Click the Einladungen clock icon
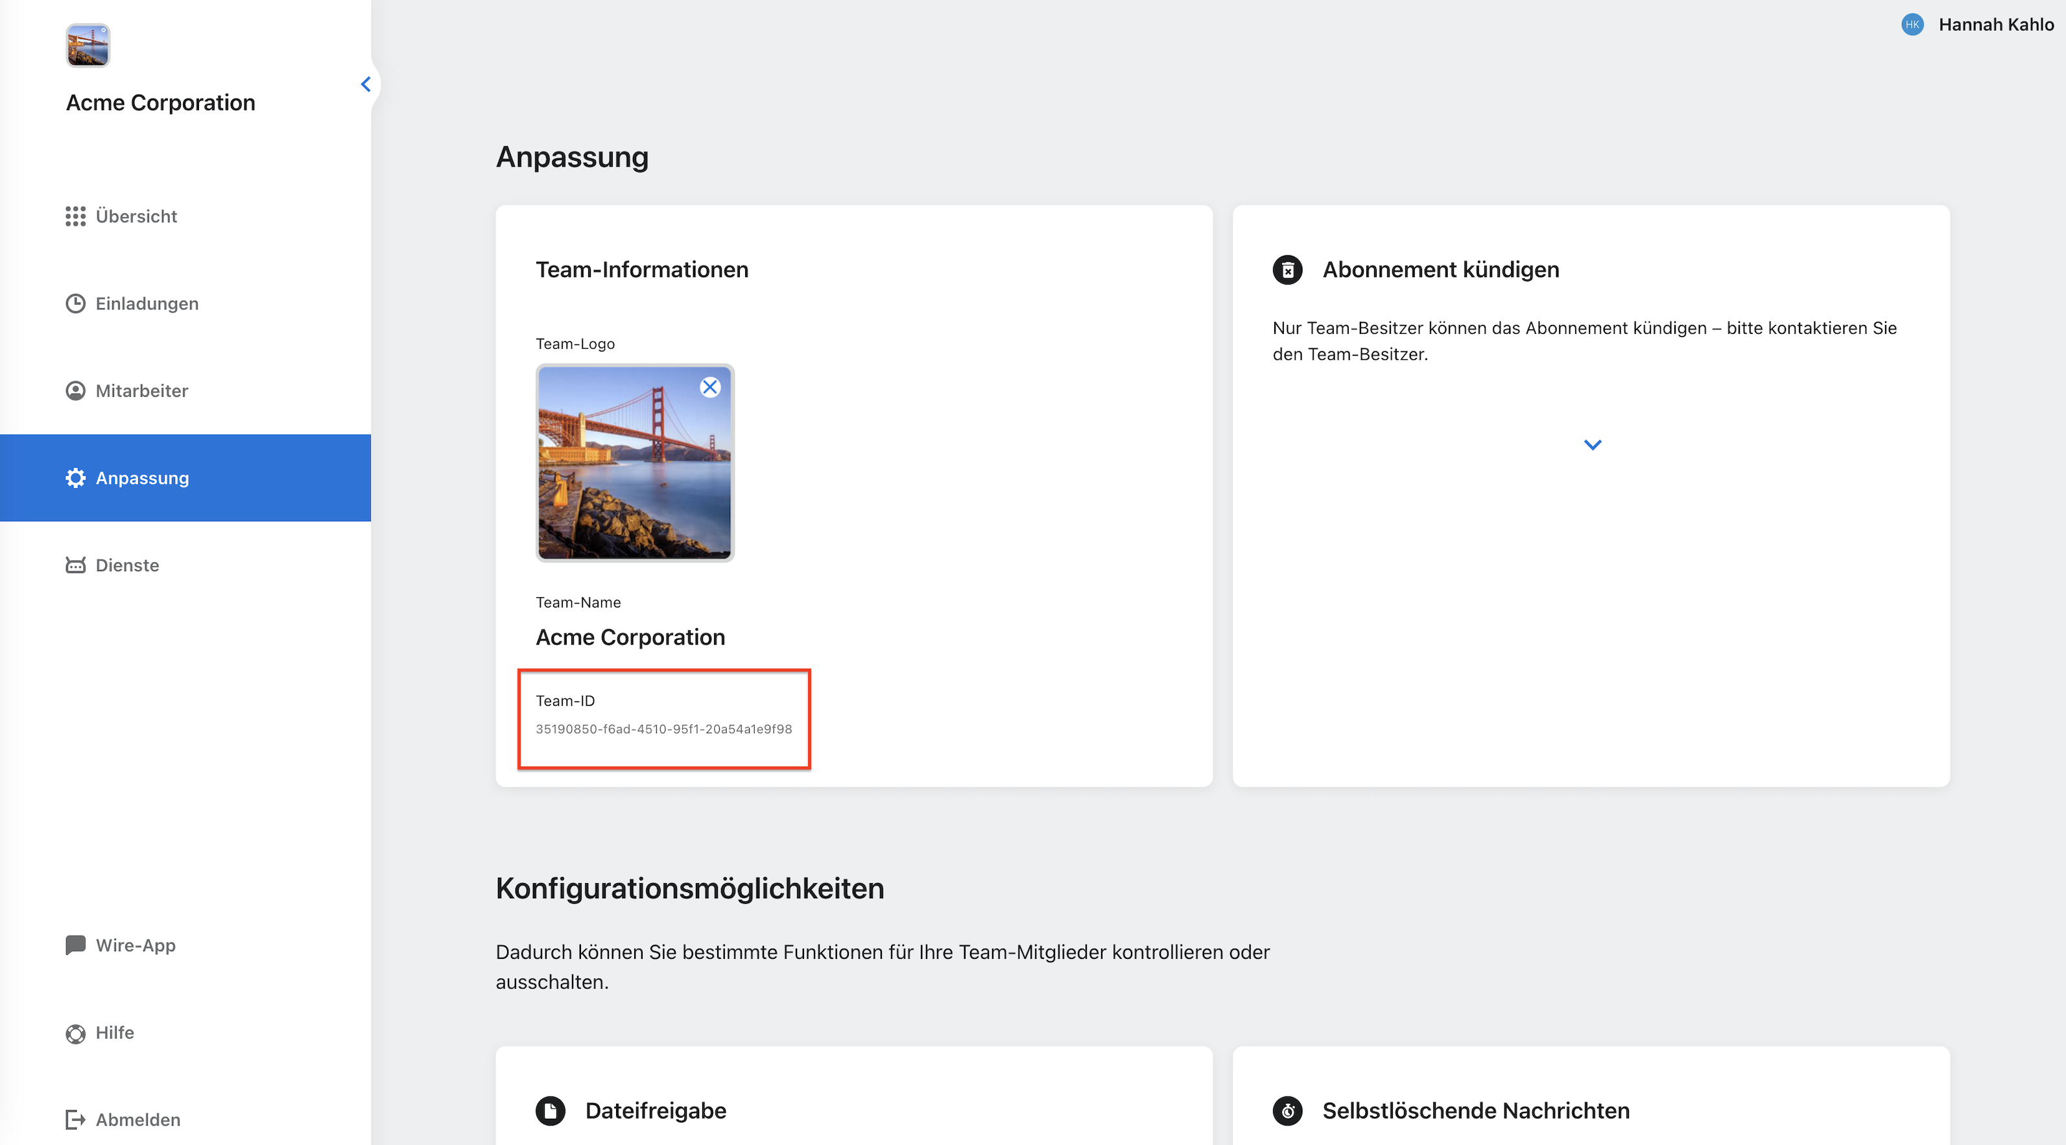Viewport: 2066px width, 1145px height. 75,304
